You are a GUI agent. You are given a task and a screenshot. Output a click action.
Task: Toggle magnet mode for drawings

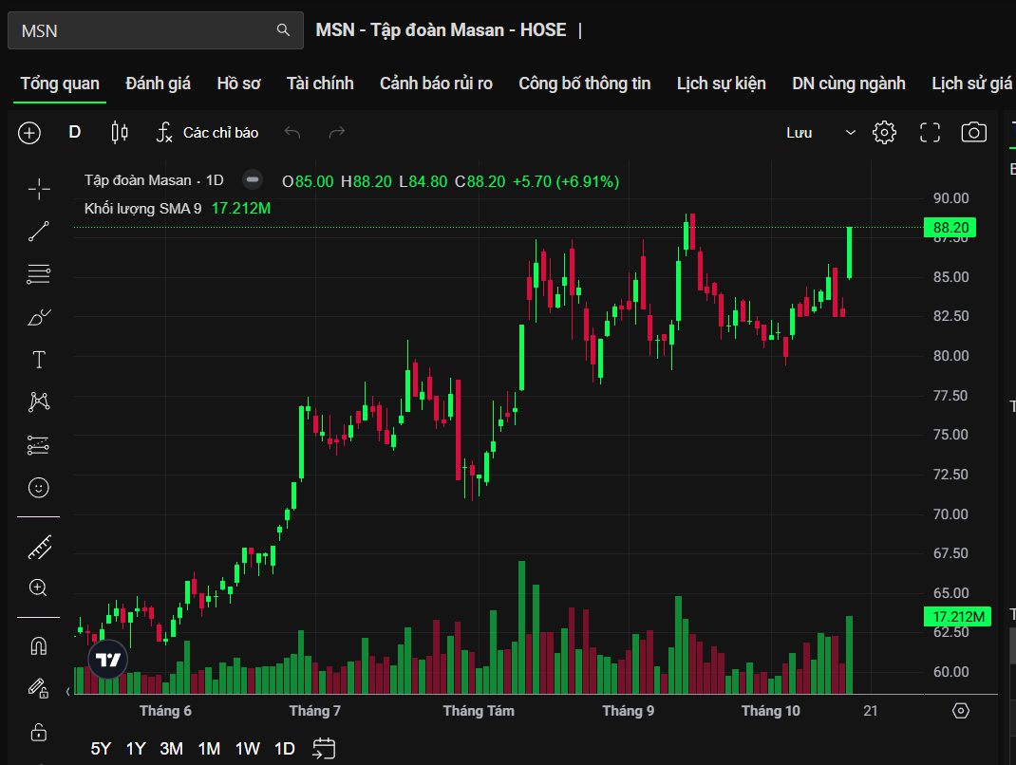[39, 646]
